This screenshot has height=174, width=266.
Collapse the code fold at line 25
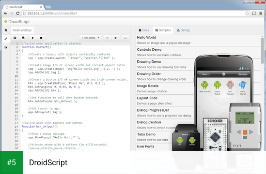tap(19, 130)
